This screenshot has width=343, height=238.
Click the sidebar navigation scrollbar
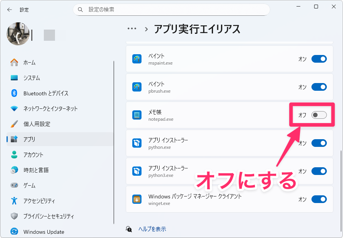coord(114,142)
